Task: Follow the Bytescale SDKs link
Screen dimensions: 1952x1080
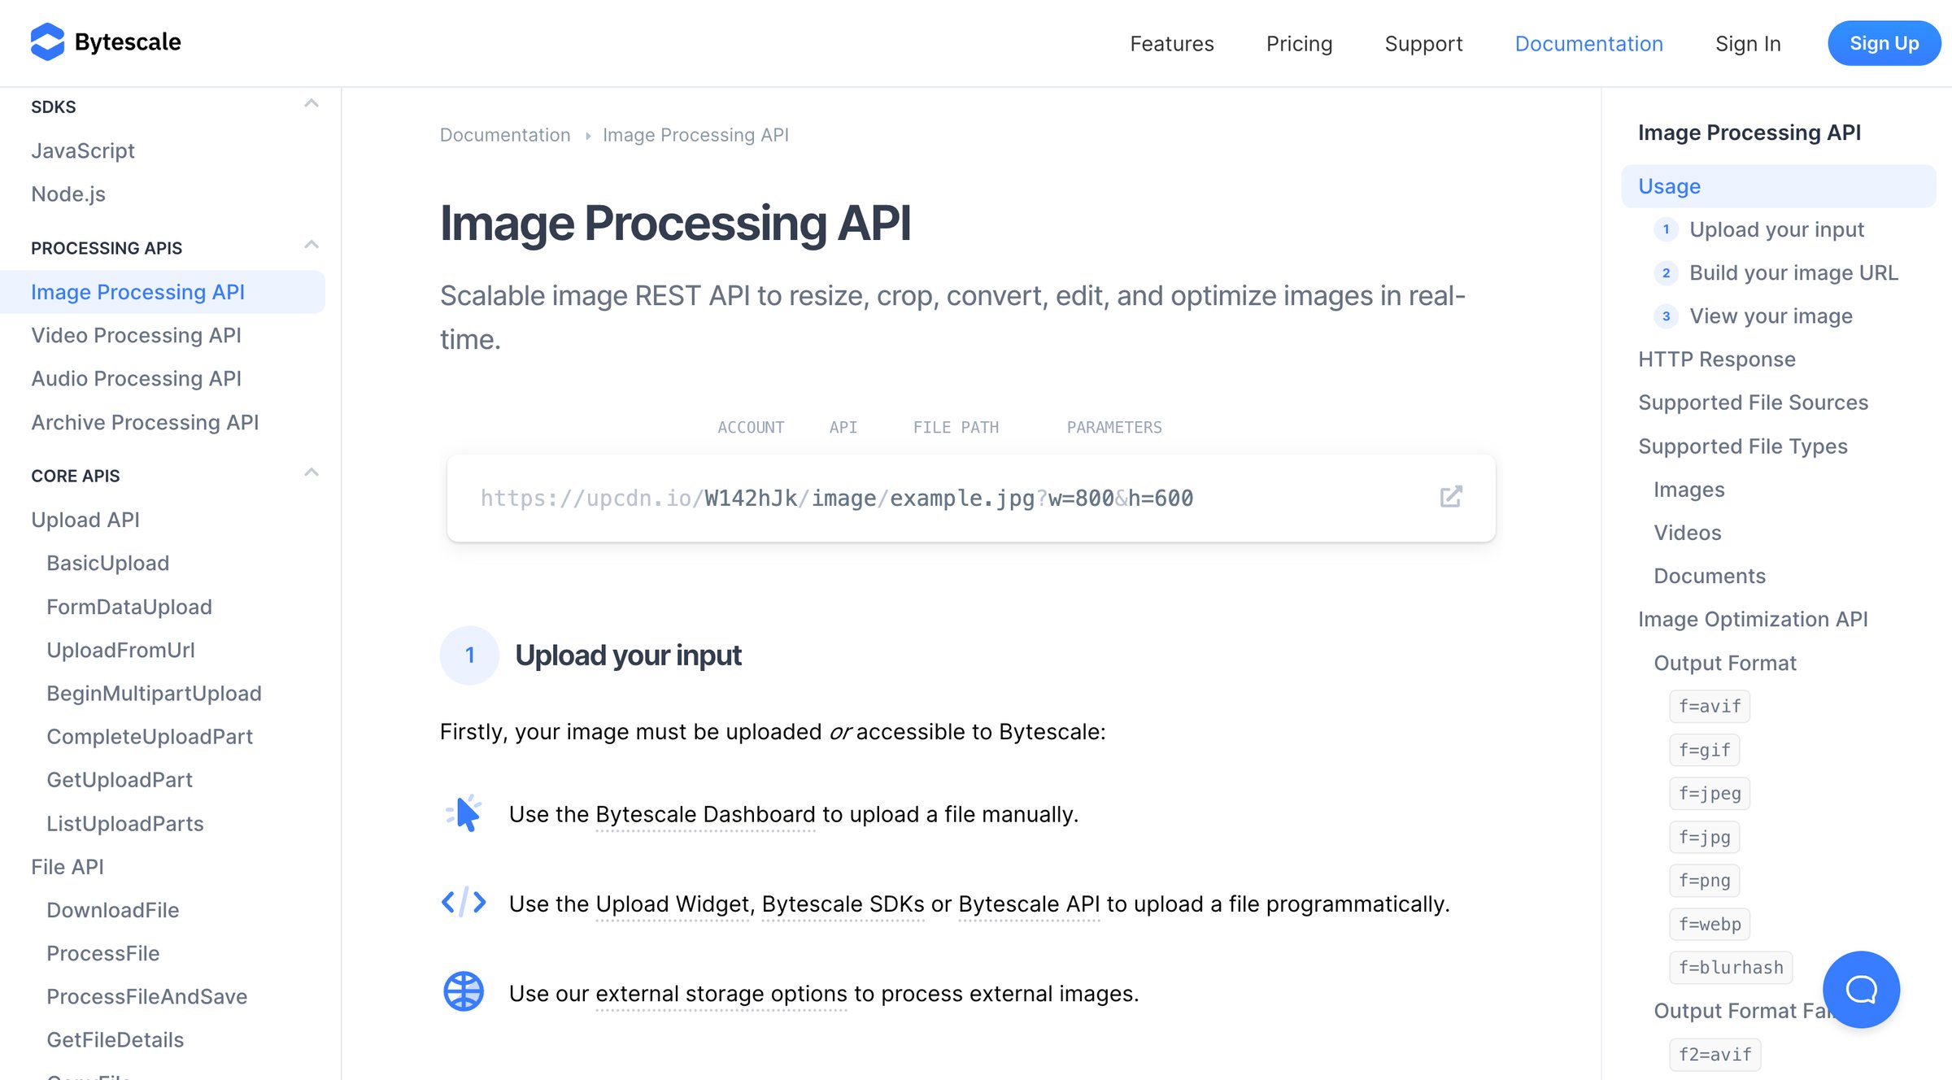Action: tap(843, 904)
